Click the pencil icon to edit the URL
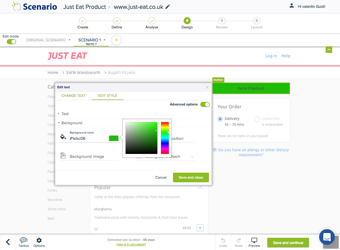This screenshot has width=340, height=250. click(x=168, y=7)
